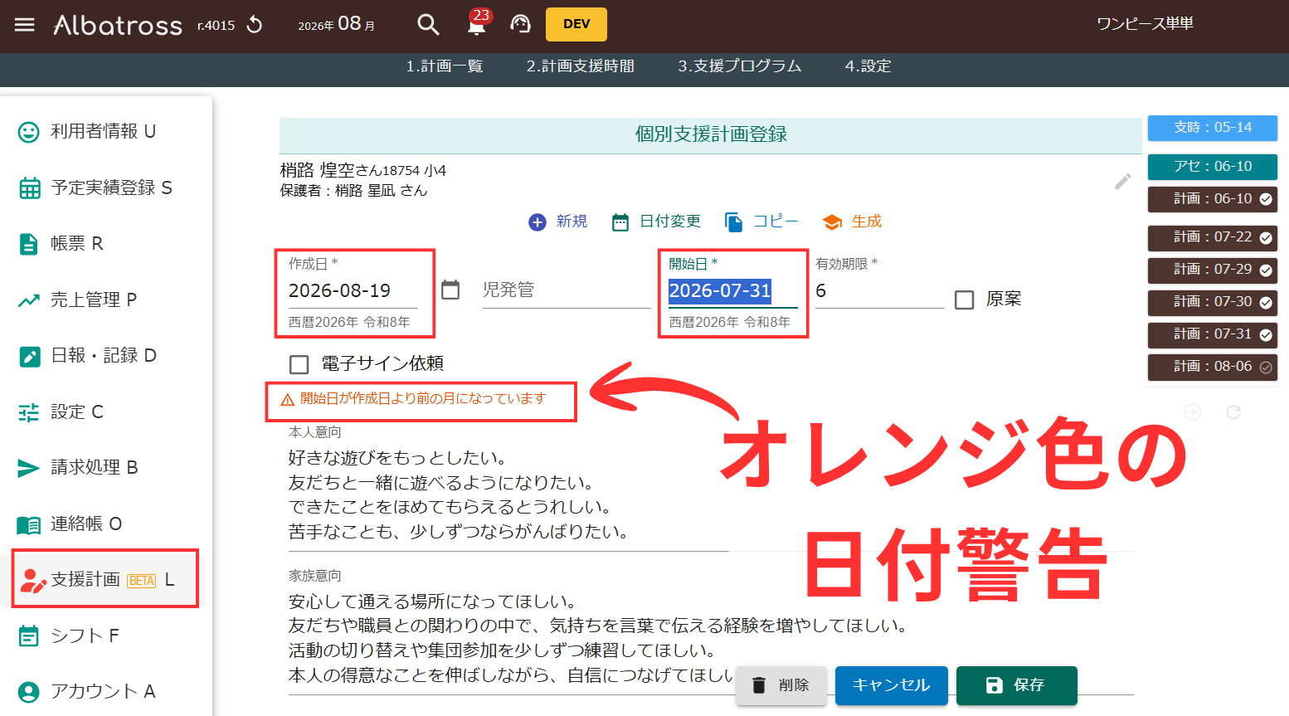This screenshot has height=716, width=1289.
Task: Click 新規 plus button
Action: (557, 222)
